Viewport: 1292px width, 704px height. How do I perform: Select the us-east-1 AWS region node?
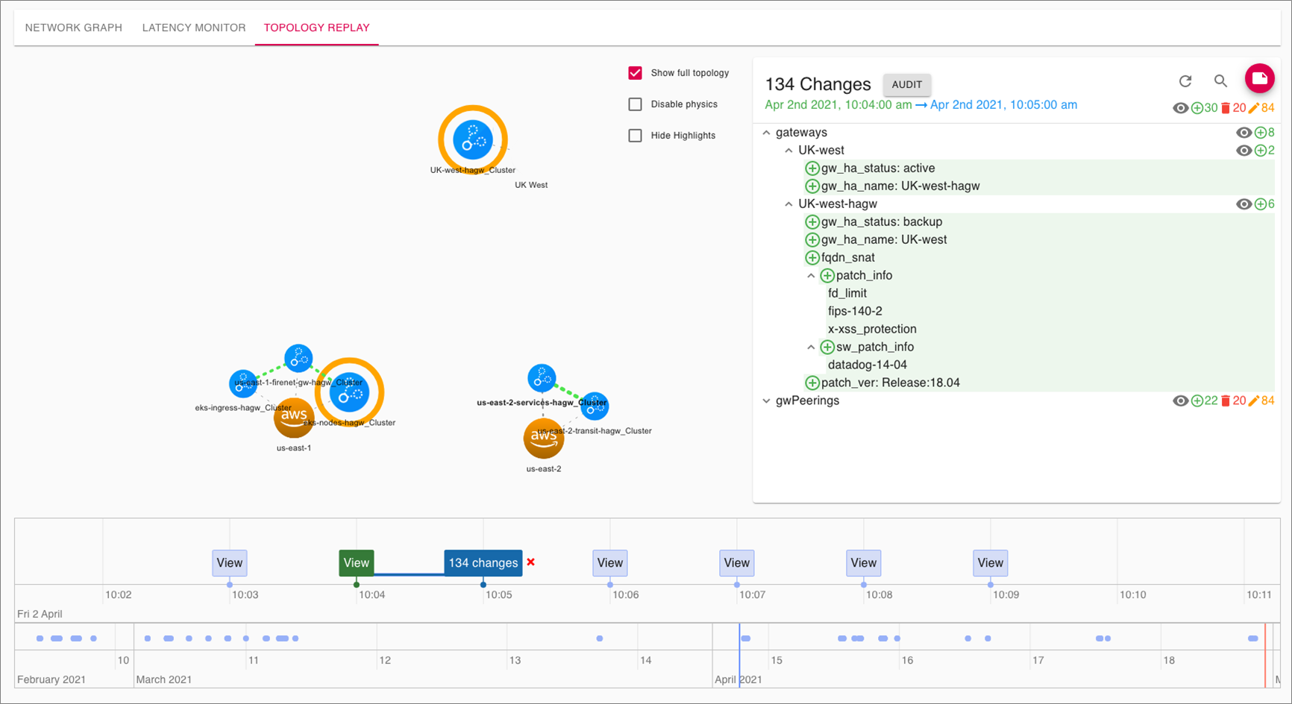[x=294, y=418]
